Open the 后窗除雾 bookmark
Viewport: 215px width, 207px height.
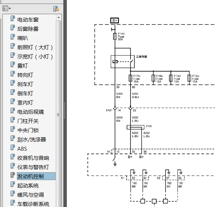(28, 29)
